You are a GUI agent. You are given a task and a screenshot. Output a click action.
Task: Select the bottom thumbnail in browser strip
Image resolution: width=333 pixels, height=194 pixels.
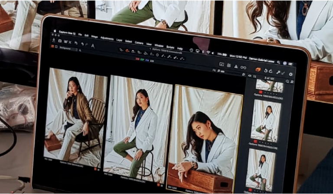(x=260, y=170)
